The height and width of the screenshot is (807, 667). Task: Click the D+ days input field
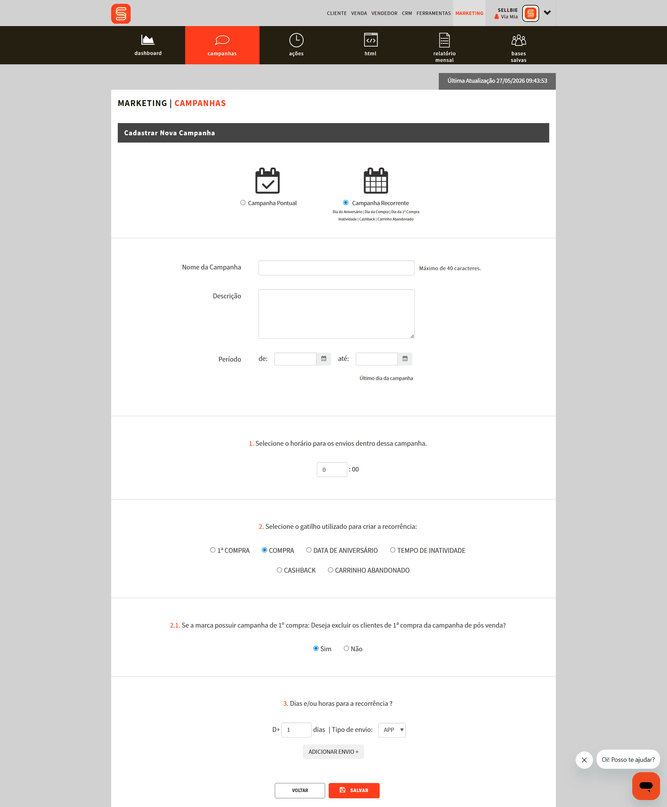click(x=296, y=730)
